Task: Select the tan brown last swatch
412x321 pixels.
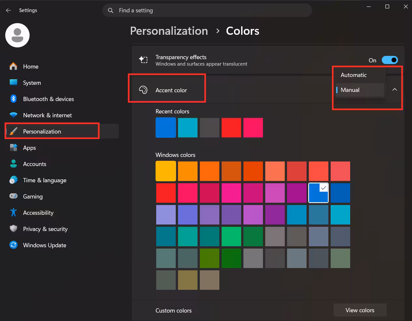Action: click(x=210, y=280)
